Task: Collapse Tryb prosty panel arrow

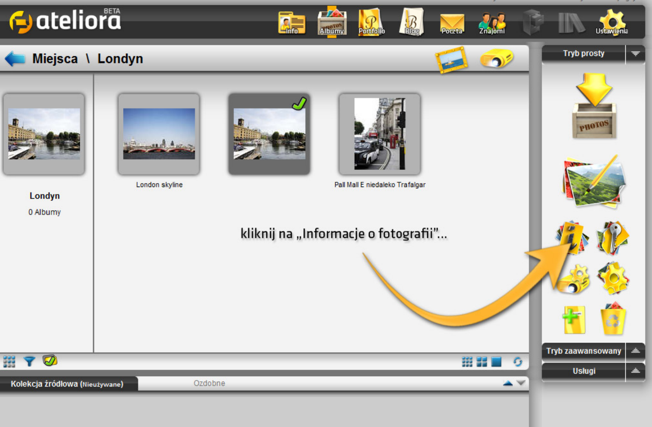Action: (636, 54)
